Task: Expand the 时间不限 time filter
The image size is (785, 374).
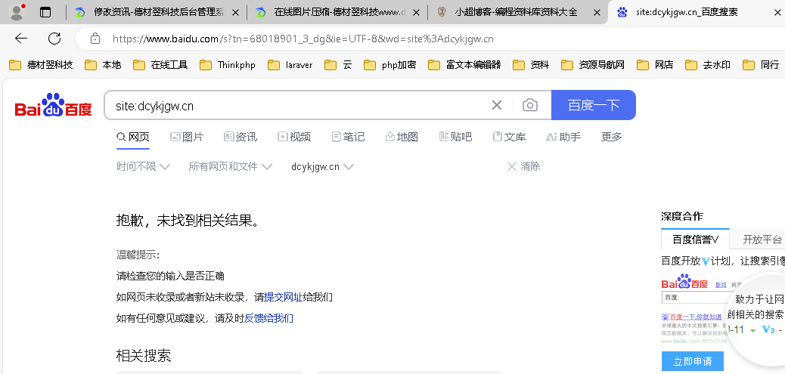Action: click(143, 166)
